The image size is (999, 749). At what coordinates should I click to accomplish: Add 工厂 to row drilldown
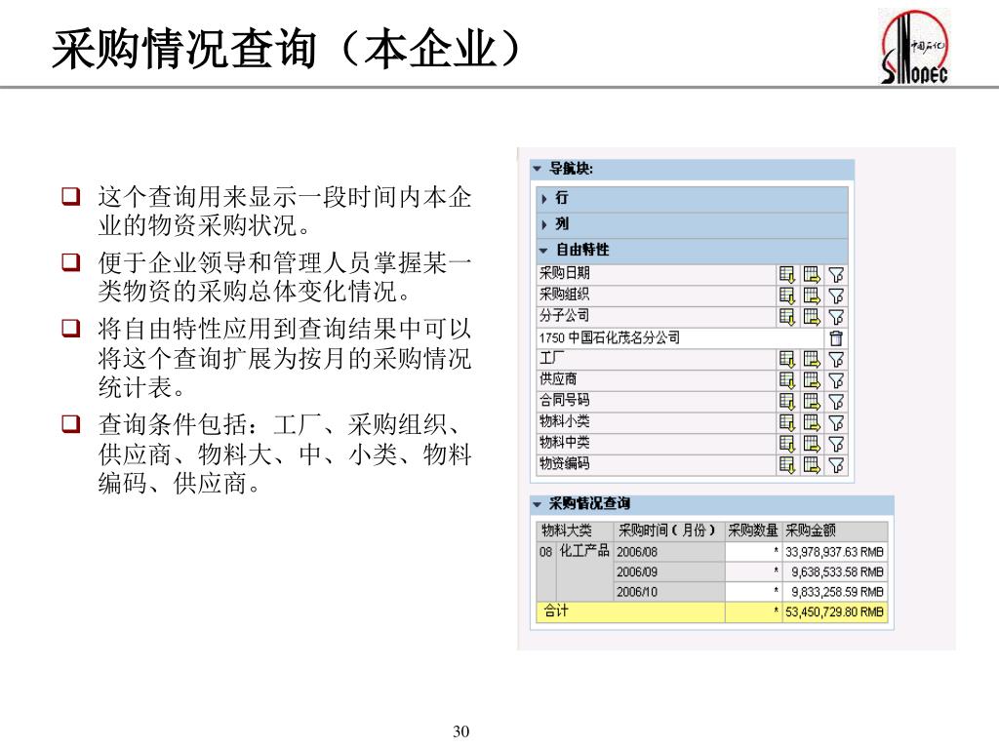[787, 359]
